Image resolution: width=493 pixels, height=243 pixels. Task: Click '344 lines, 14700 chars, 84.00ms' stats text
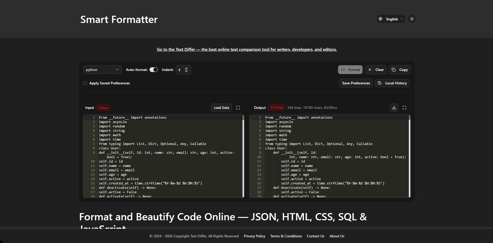point(312,108)
